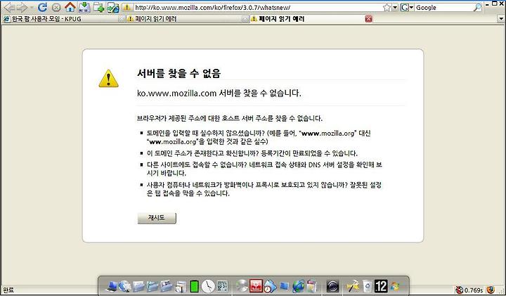Bookmark this page with the star icon
Screen dimensions: 506x296
pos(387,8)
